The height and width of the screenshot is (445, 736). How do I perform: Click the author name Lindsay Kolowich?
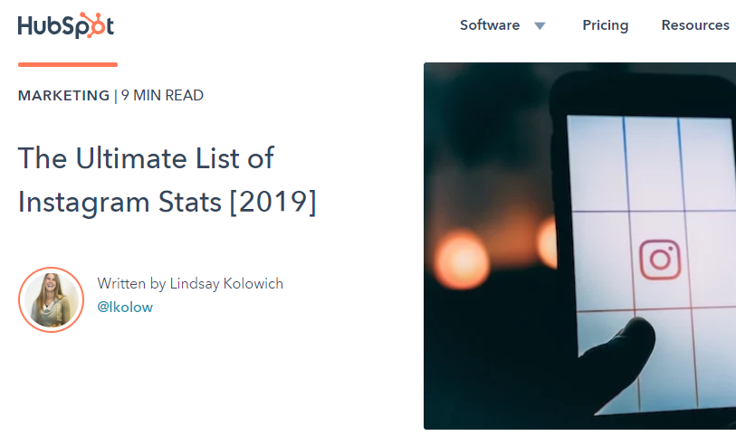(x=226, y=284)
